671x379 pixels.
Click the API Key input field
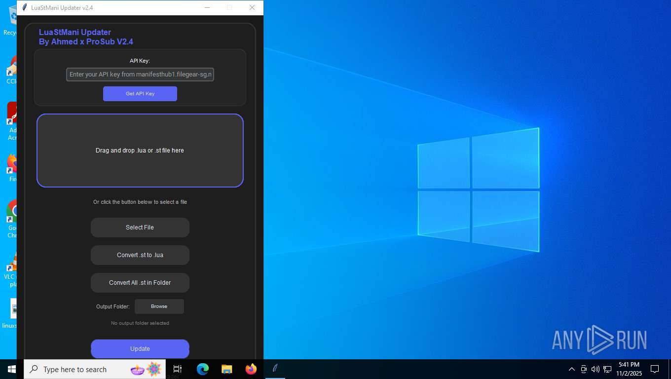(x=140, y=75)
